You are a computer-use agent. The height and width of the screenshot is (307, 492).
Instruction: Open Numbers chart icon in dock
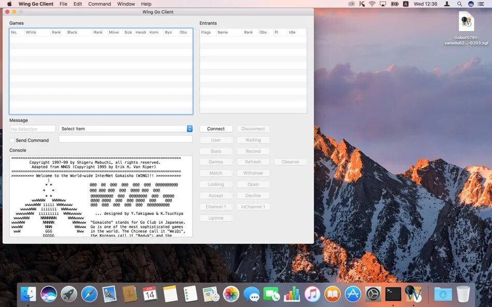point(292,295)
